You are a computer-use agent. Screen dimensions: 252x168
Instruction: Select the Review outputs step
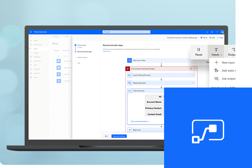(x=82, y=57)
